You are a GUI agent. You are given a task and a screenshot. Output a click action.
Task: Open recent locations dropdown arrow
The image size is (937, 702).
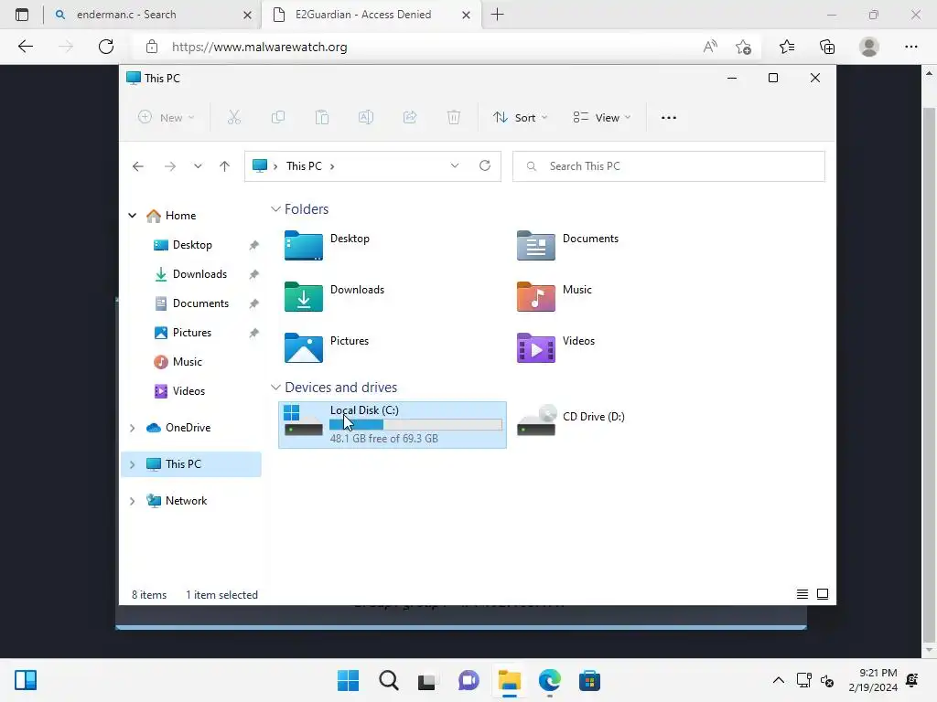pos(198,166)
